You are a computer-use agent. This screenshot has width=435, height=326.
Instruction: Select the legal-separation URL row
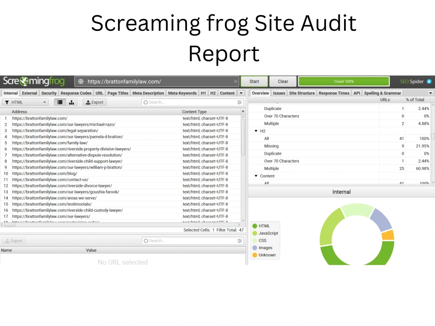coord(120,130)
